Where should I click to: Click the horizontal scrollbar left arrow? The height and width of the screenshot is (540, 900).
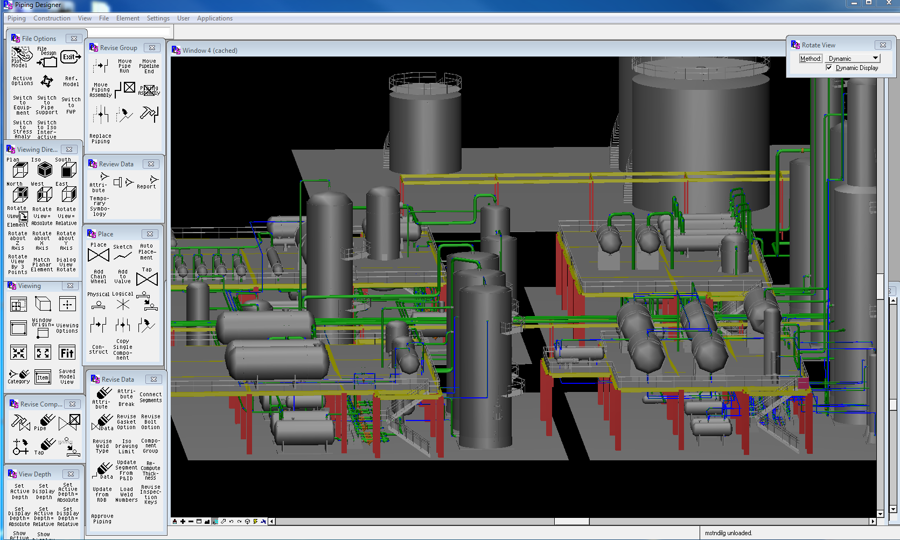coord(272,521)
